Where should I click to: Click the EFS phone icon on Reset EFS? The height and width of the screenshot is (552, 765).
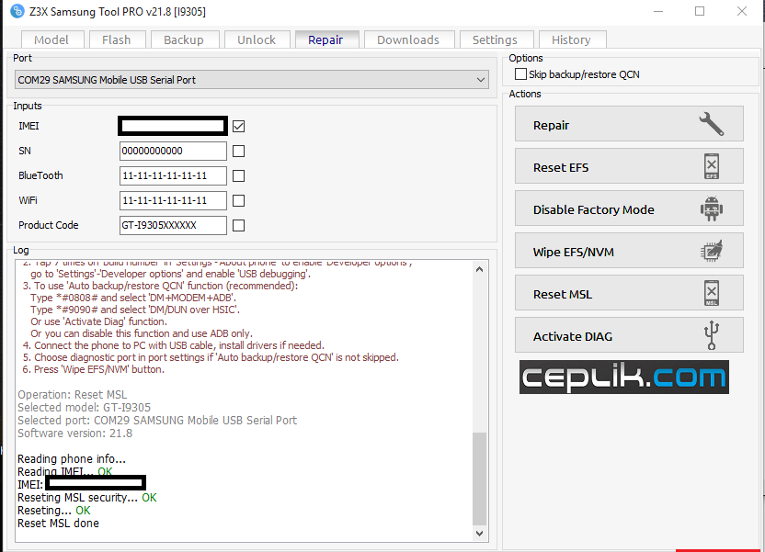711,167
